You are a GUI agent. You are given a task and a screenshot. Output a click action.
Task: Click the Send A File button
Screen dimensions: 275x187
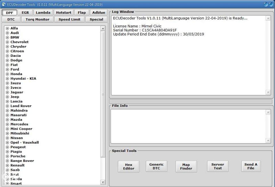(x=251, y=166)
